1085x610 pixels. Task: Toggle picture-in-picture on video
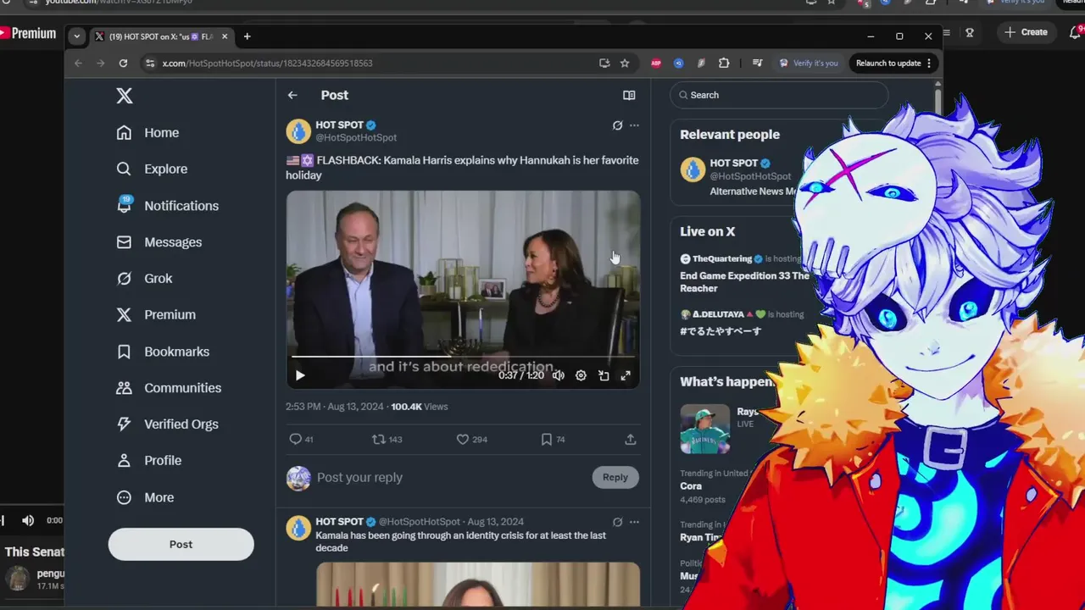tap(604, 375)
